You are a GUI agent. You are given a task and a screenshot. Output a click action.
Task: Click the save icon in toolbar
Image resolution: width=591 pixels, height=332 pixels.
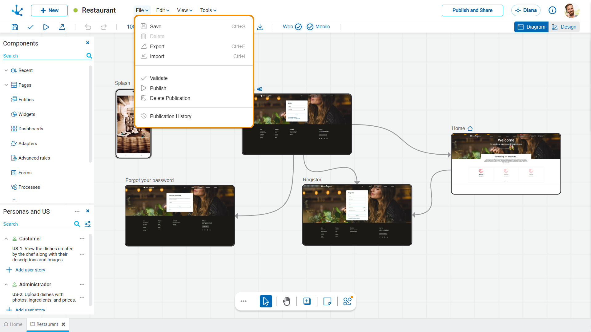pyautogui.click(x=14, y=27)
